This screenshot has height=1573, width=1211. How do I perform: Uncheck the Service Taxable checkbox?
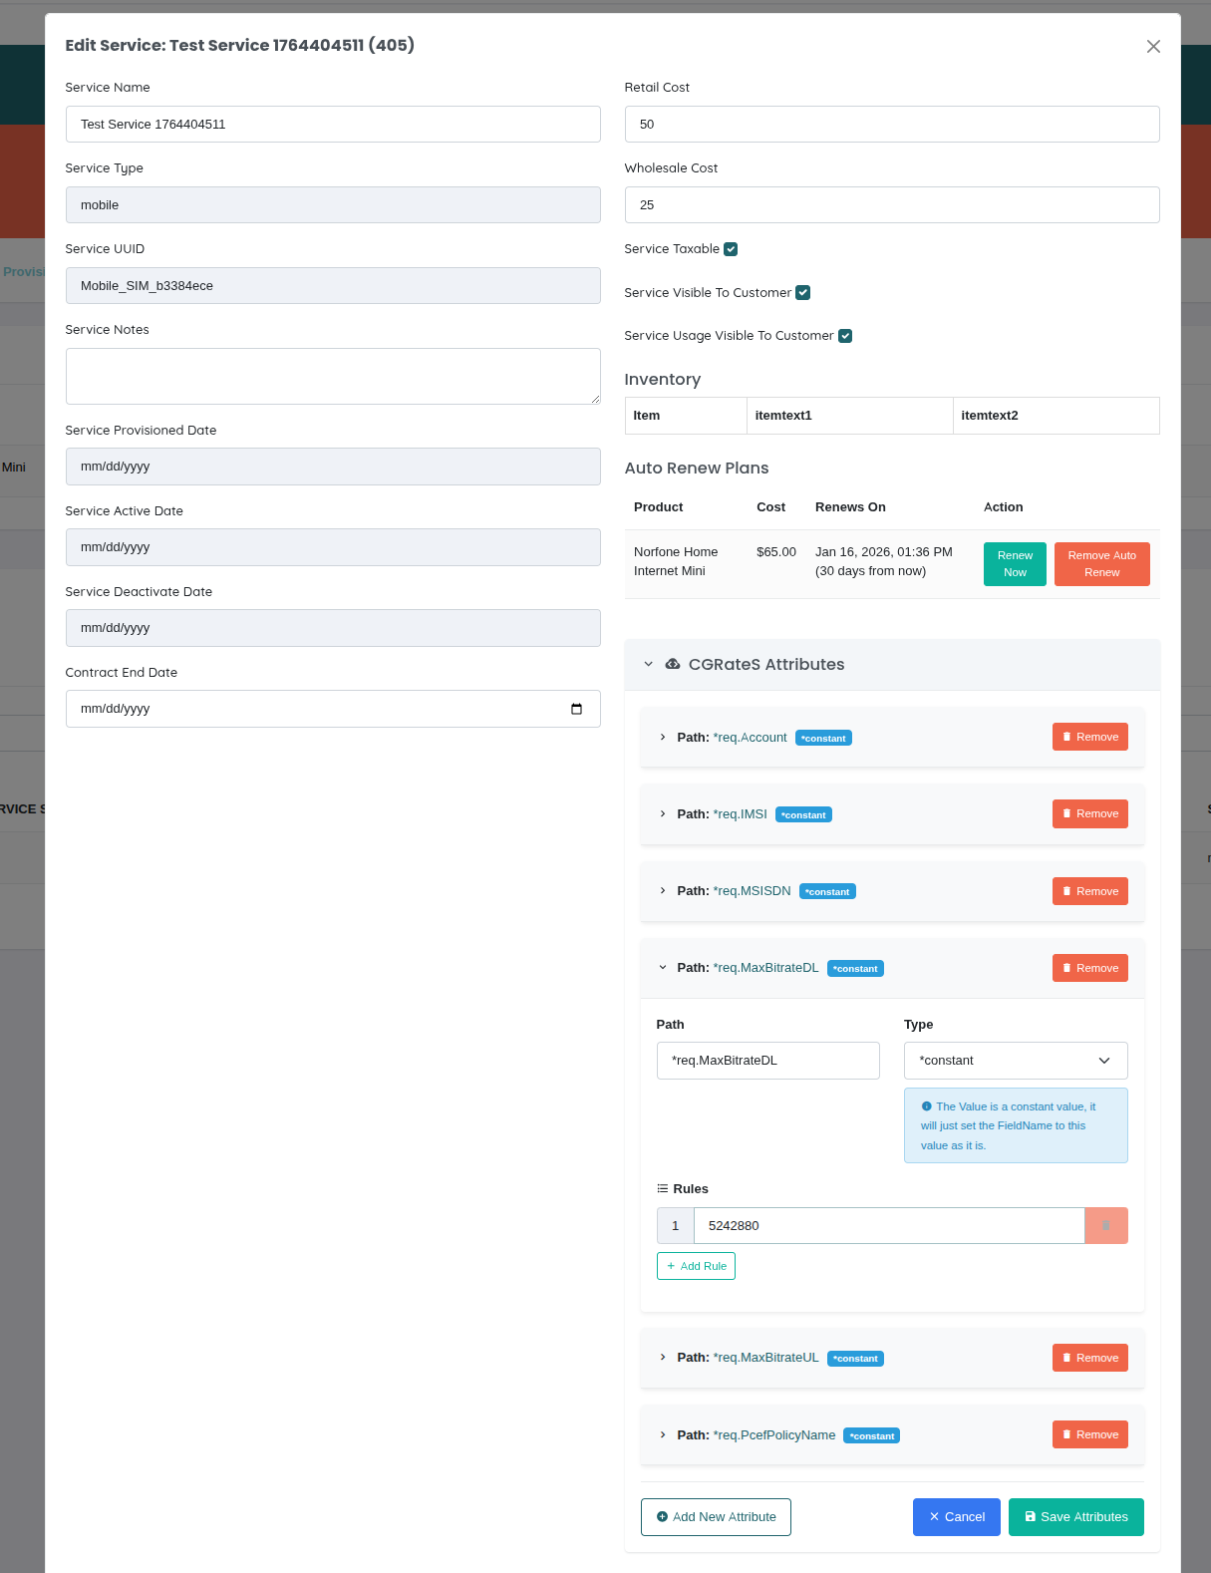731,249
